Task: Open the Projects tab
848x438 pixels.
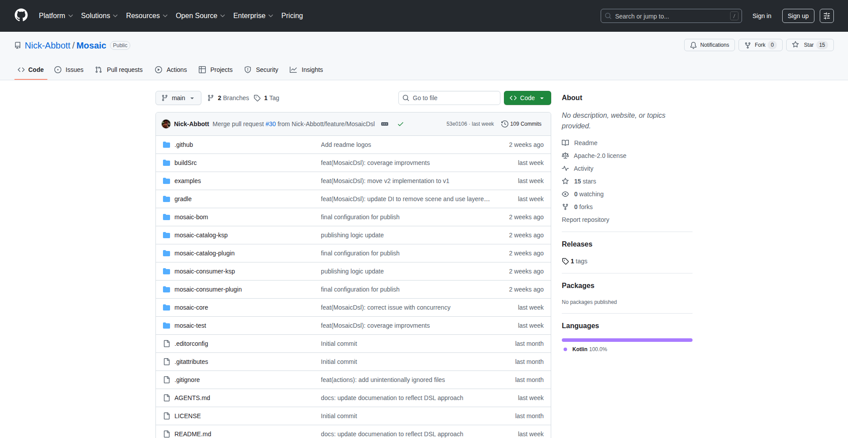Action: [x=216, y=70]
